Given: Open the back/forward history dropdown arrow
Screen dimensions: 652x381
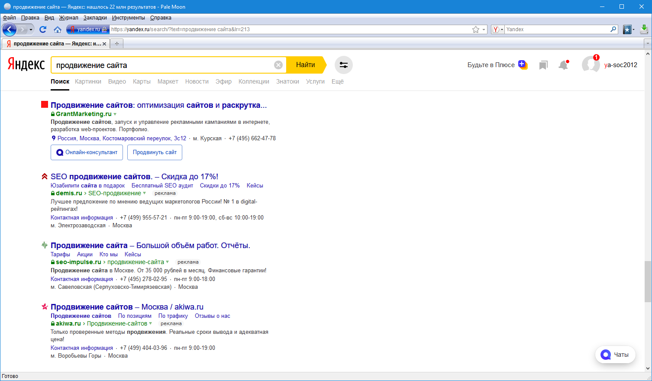Looking at the screenshot, I should tap(31, 29).
